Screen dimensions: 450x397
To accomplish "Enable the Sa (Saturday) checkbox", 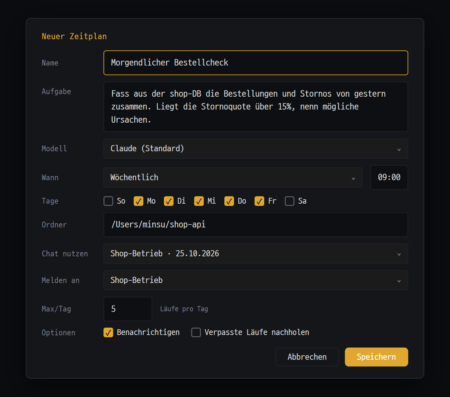I will click(x=290, y=201).
